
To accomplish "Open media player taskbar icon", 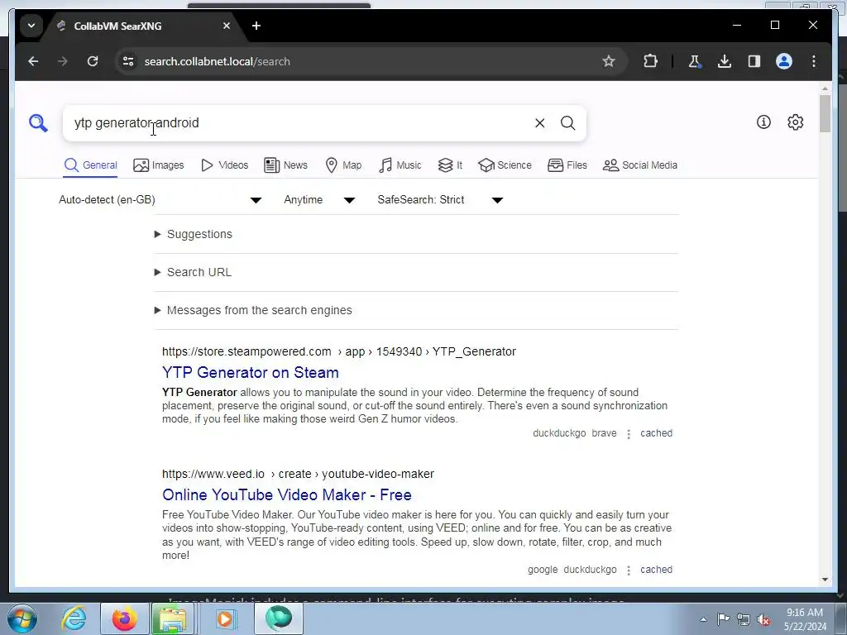I will click(225, 618).
